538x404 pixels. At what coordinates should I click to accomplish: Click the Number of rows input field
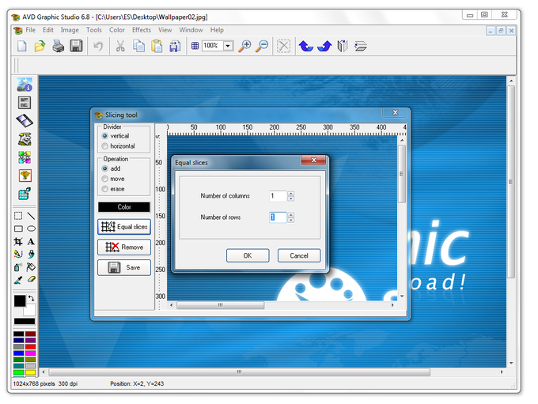tap(278, 217)
